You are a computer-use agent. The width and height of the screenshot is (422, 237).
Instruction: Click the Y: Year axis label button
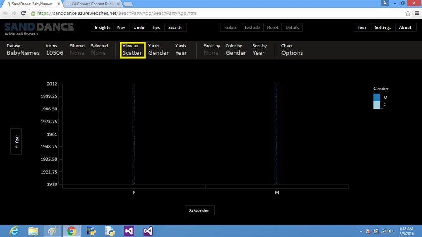coord(16,141)
